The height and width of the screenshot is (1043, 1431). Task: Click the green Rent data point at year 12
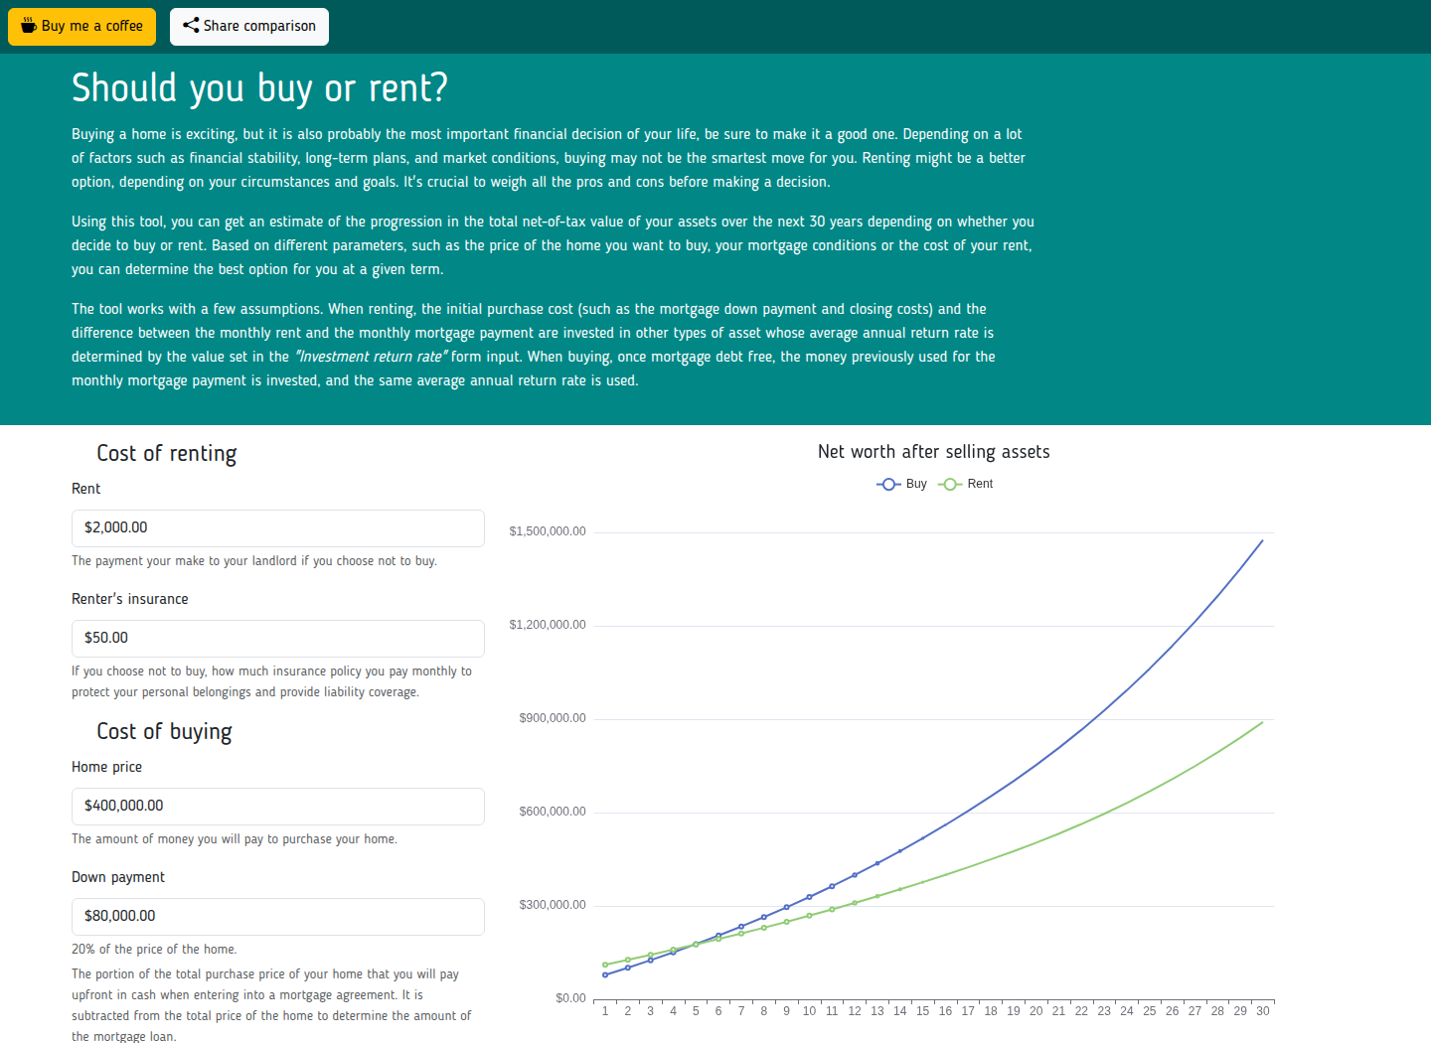855,903
